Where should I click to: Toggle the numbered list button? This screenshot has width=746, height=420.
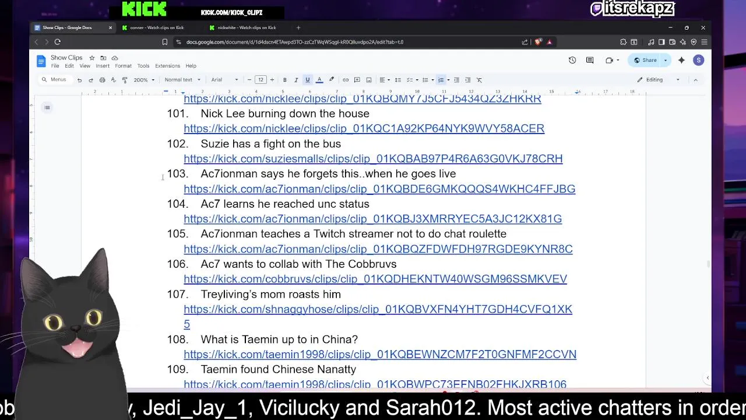(441, 80)
